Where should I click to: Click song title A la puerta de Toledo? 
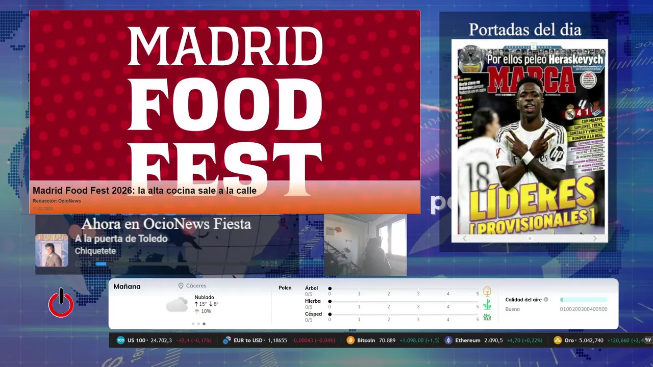[121, 239]
